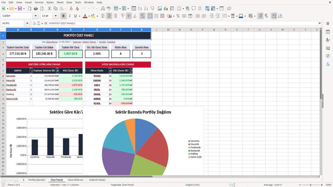Insert an image

click(x=160, y=9)
